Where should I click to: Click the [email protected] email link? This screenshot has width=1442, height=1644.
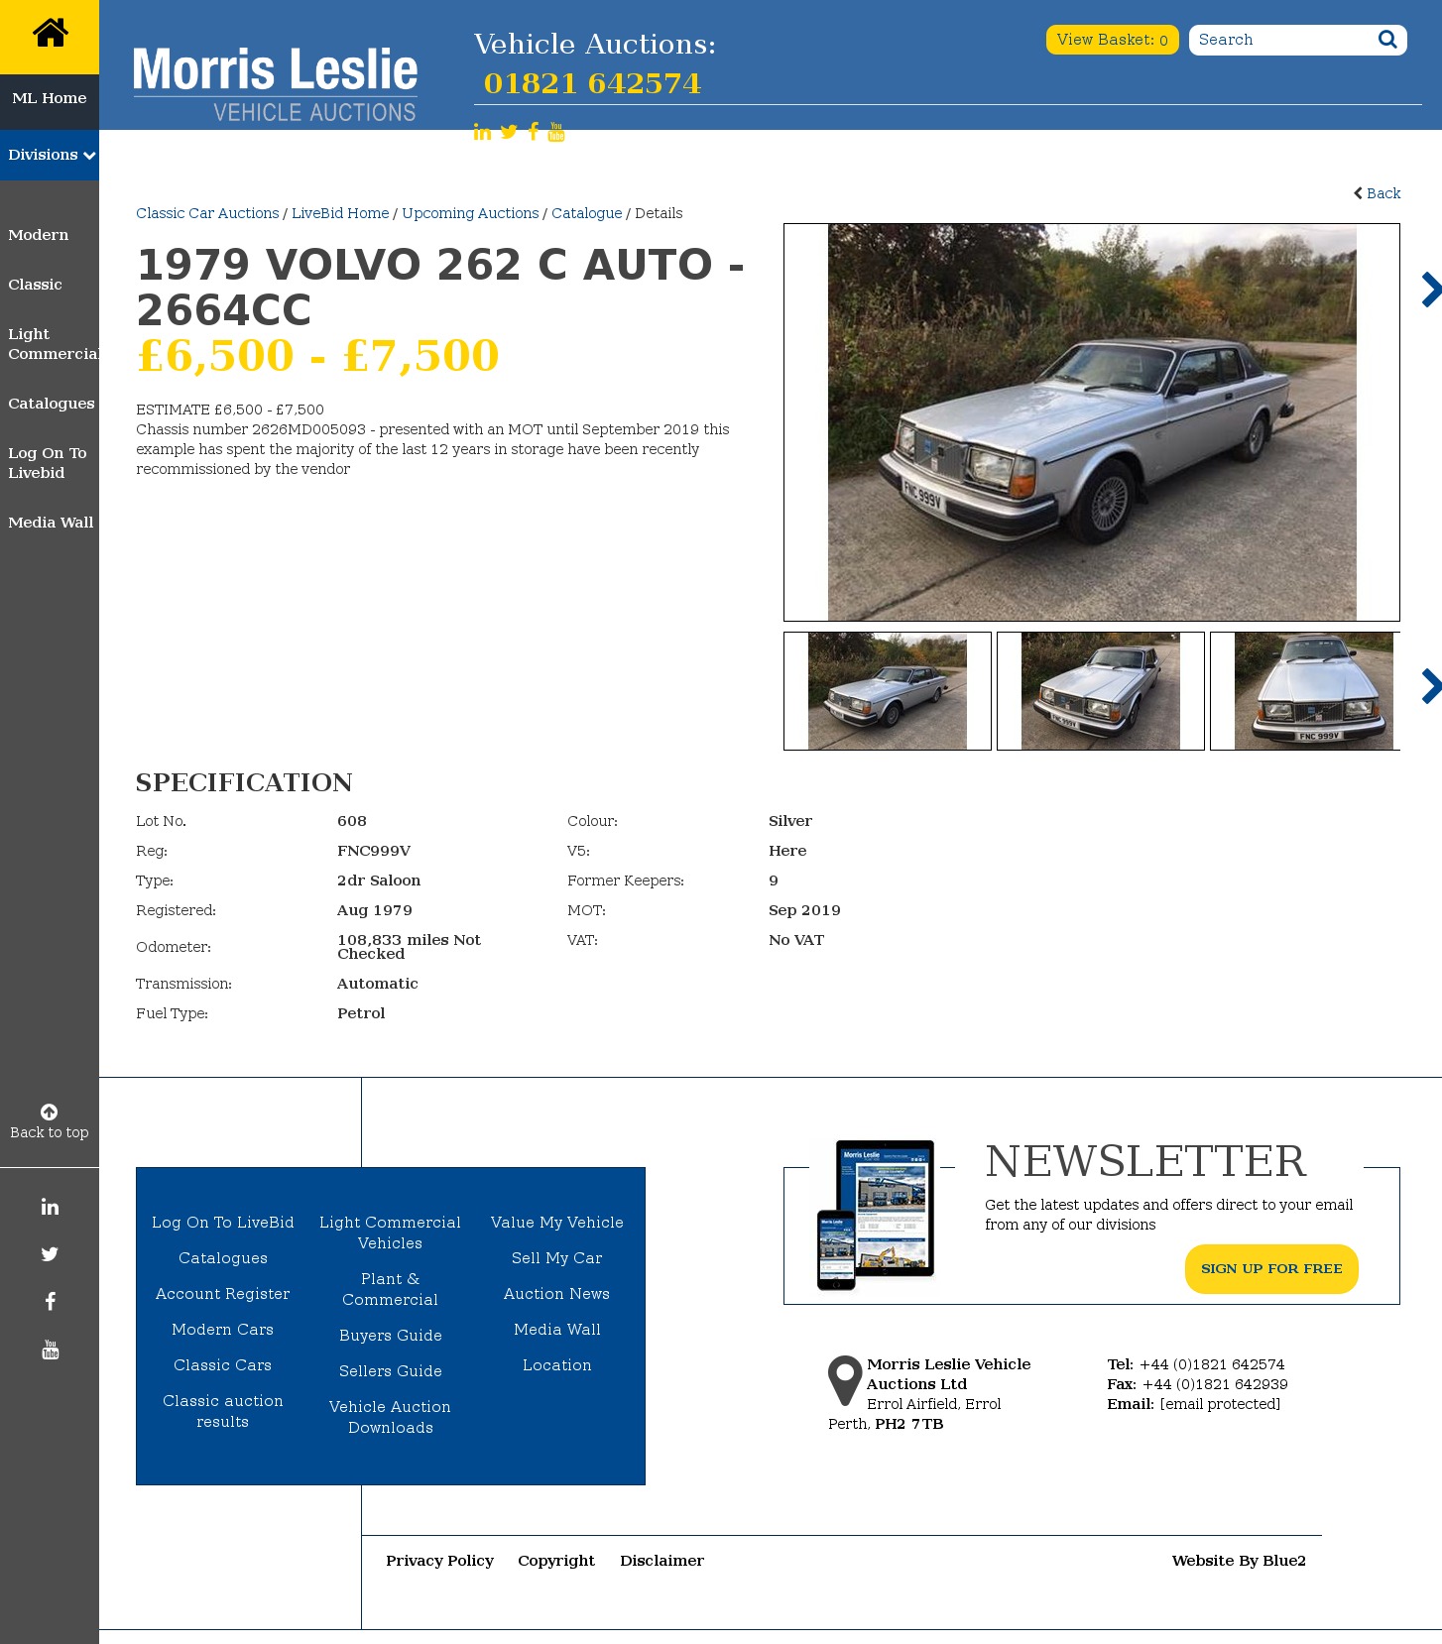coord(1220,1404)
